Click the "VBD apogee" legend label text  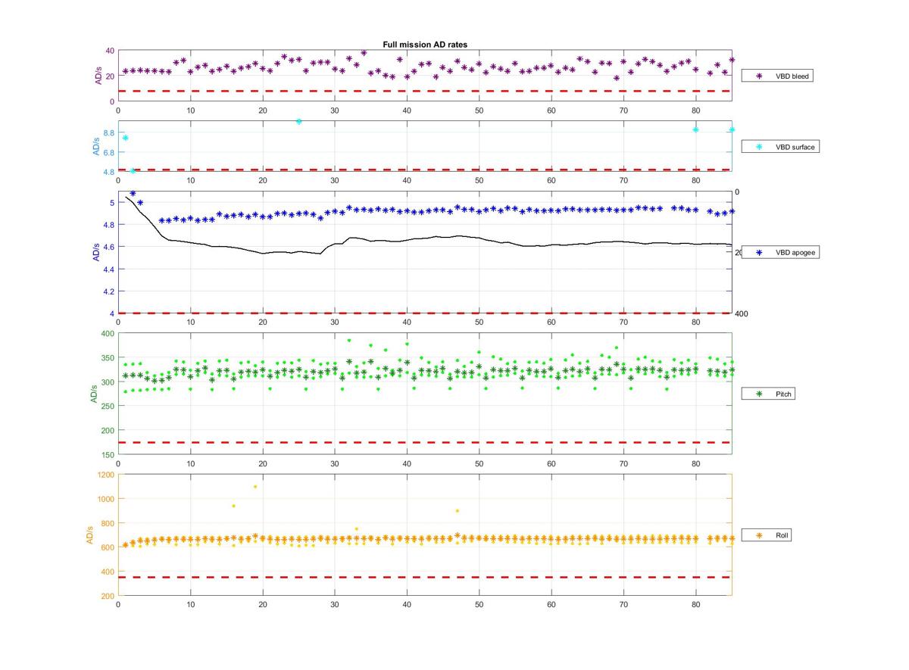[795, 253]
